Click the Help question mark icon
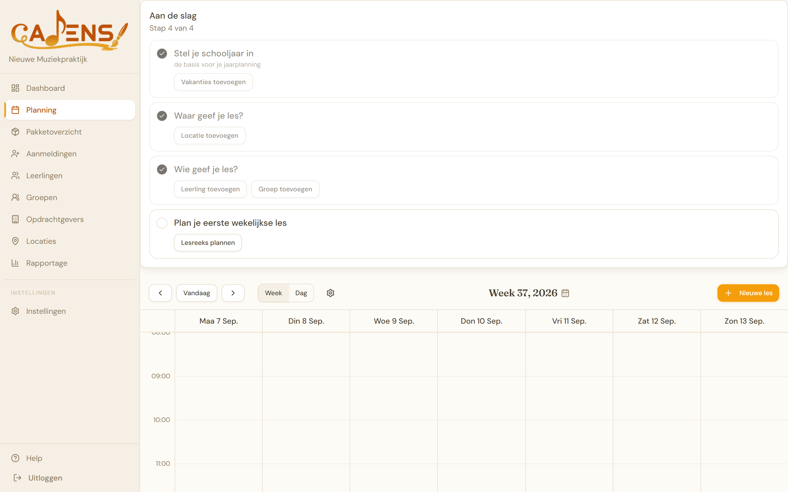Image resolution: width=788 pixels, height=492 pixels. [x=15, y=458]
